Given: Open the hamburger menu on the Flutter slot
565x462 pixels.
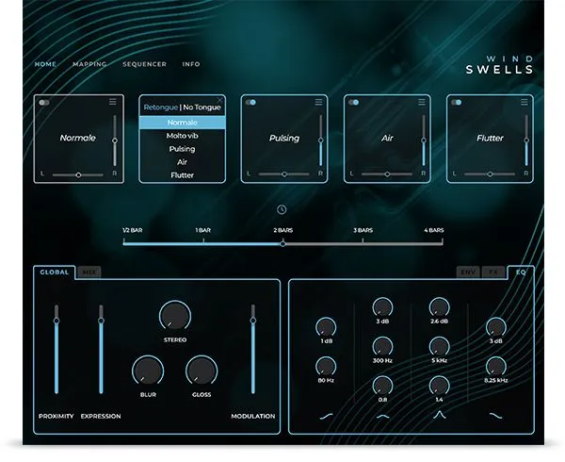Looking at the screenshot, I should tap(525, 102).
